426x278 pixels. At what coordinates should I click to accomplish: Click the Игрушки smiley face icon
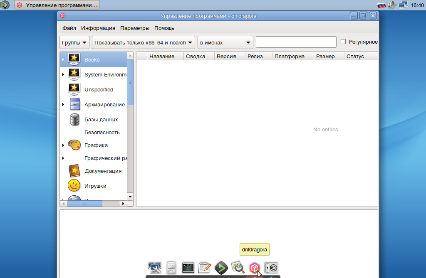[x=74, y=186]
